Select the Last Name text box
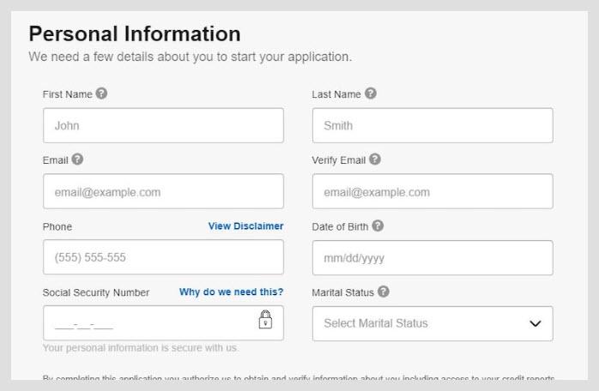Viewport: 599px width, 391px height. (x=433, y=125)
